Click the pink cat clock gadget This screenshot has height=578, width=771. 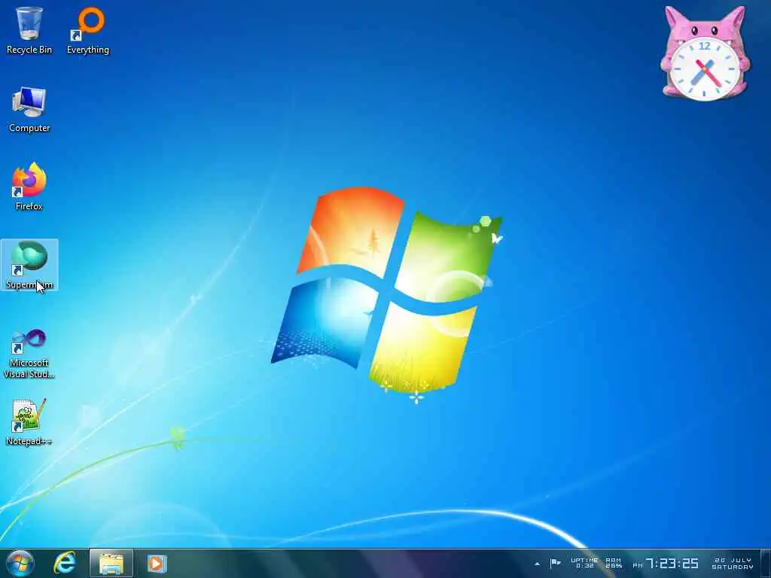[x=705, y=53]
